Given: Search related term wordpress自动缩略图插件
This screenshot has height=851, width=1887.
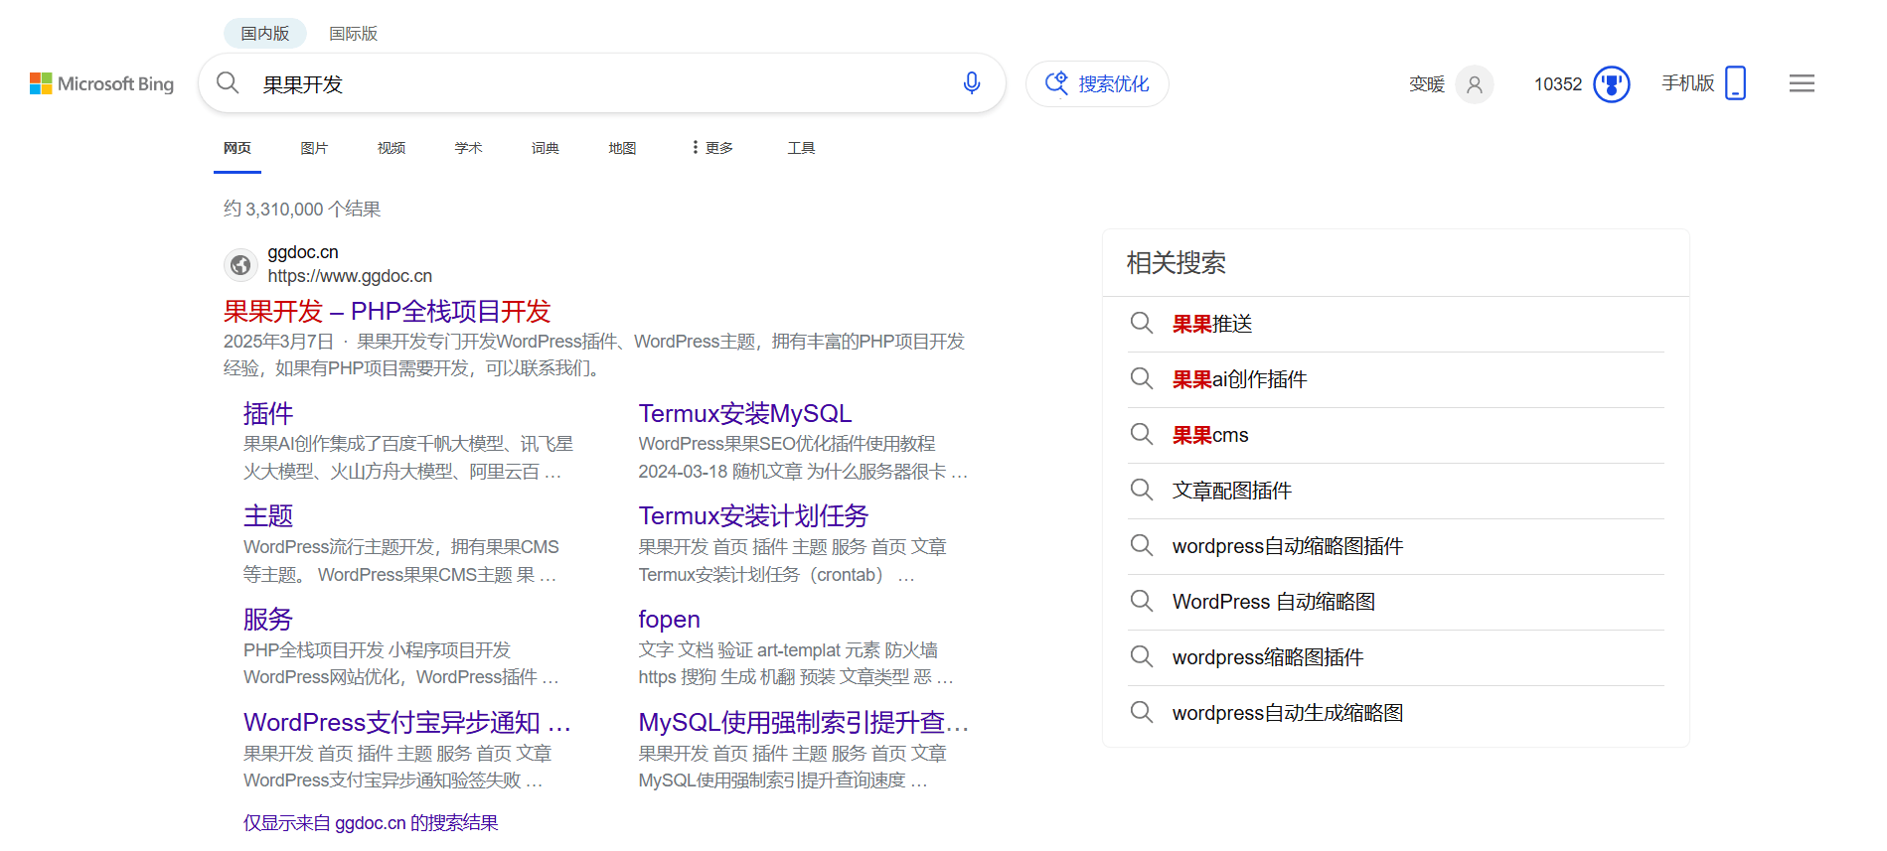Looking at the screenshot, I should pos(1288,545).
